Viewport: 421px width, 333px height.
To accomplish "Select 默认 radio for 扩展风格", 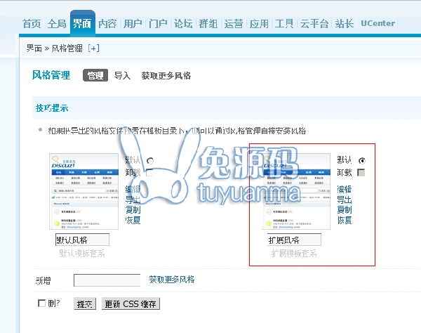I will 361,161.
